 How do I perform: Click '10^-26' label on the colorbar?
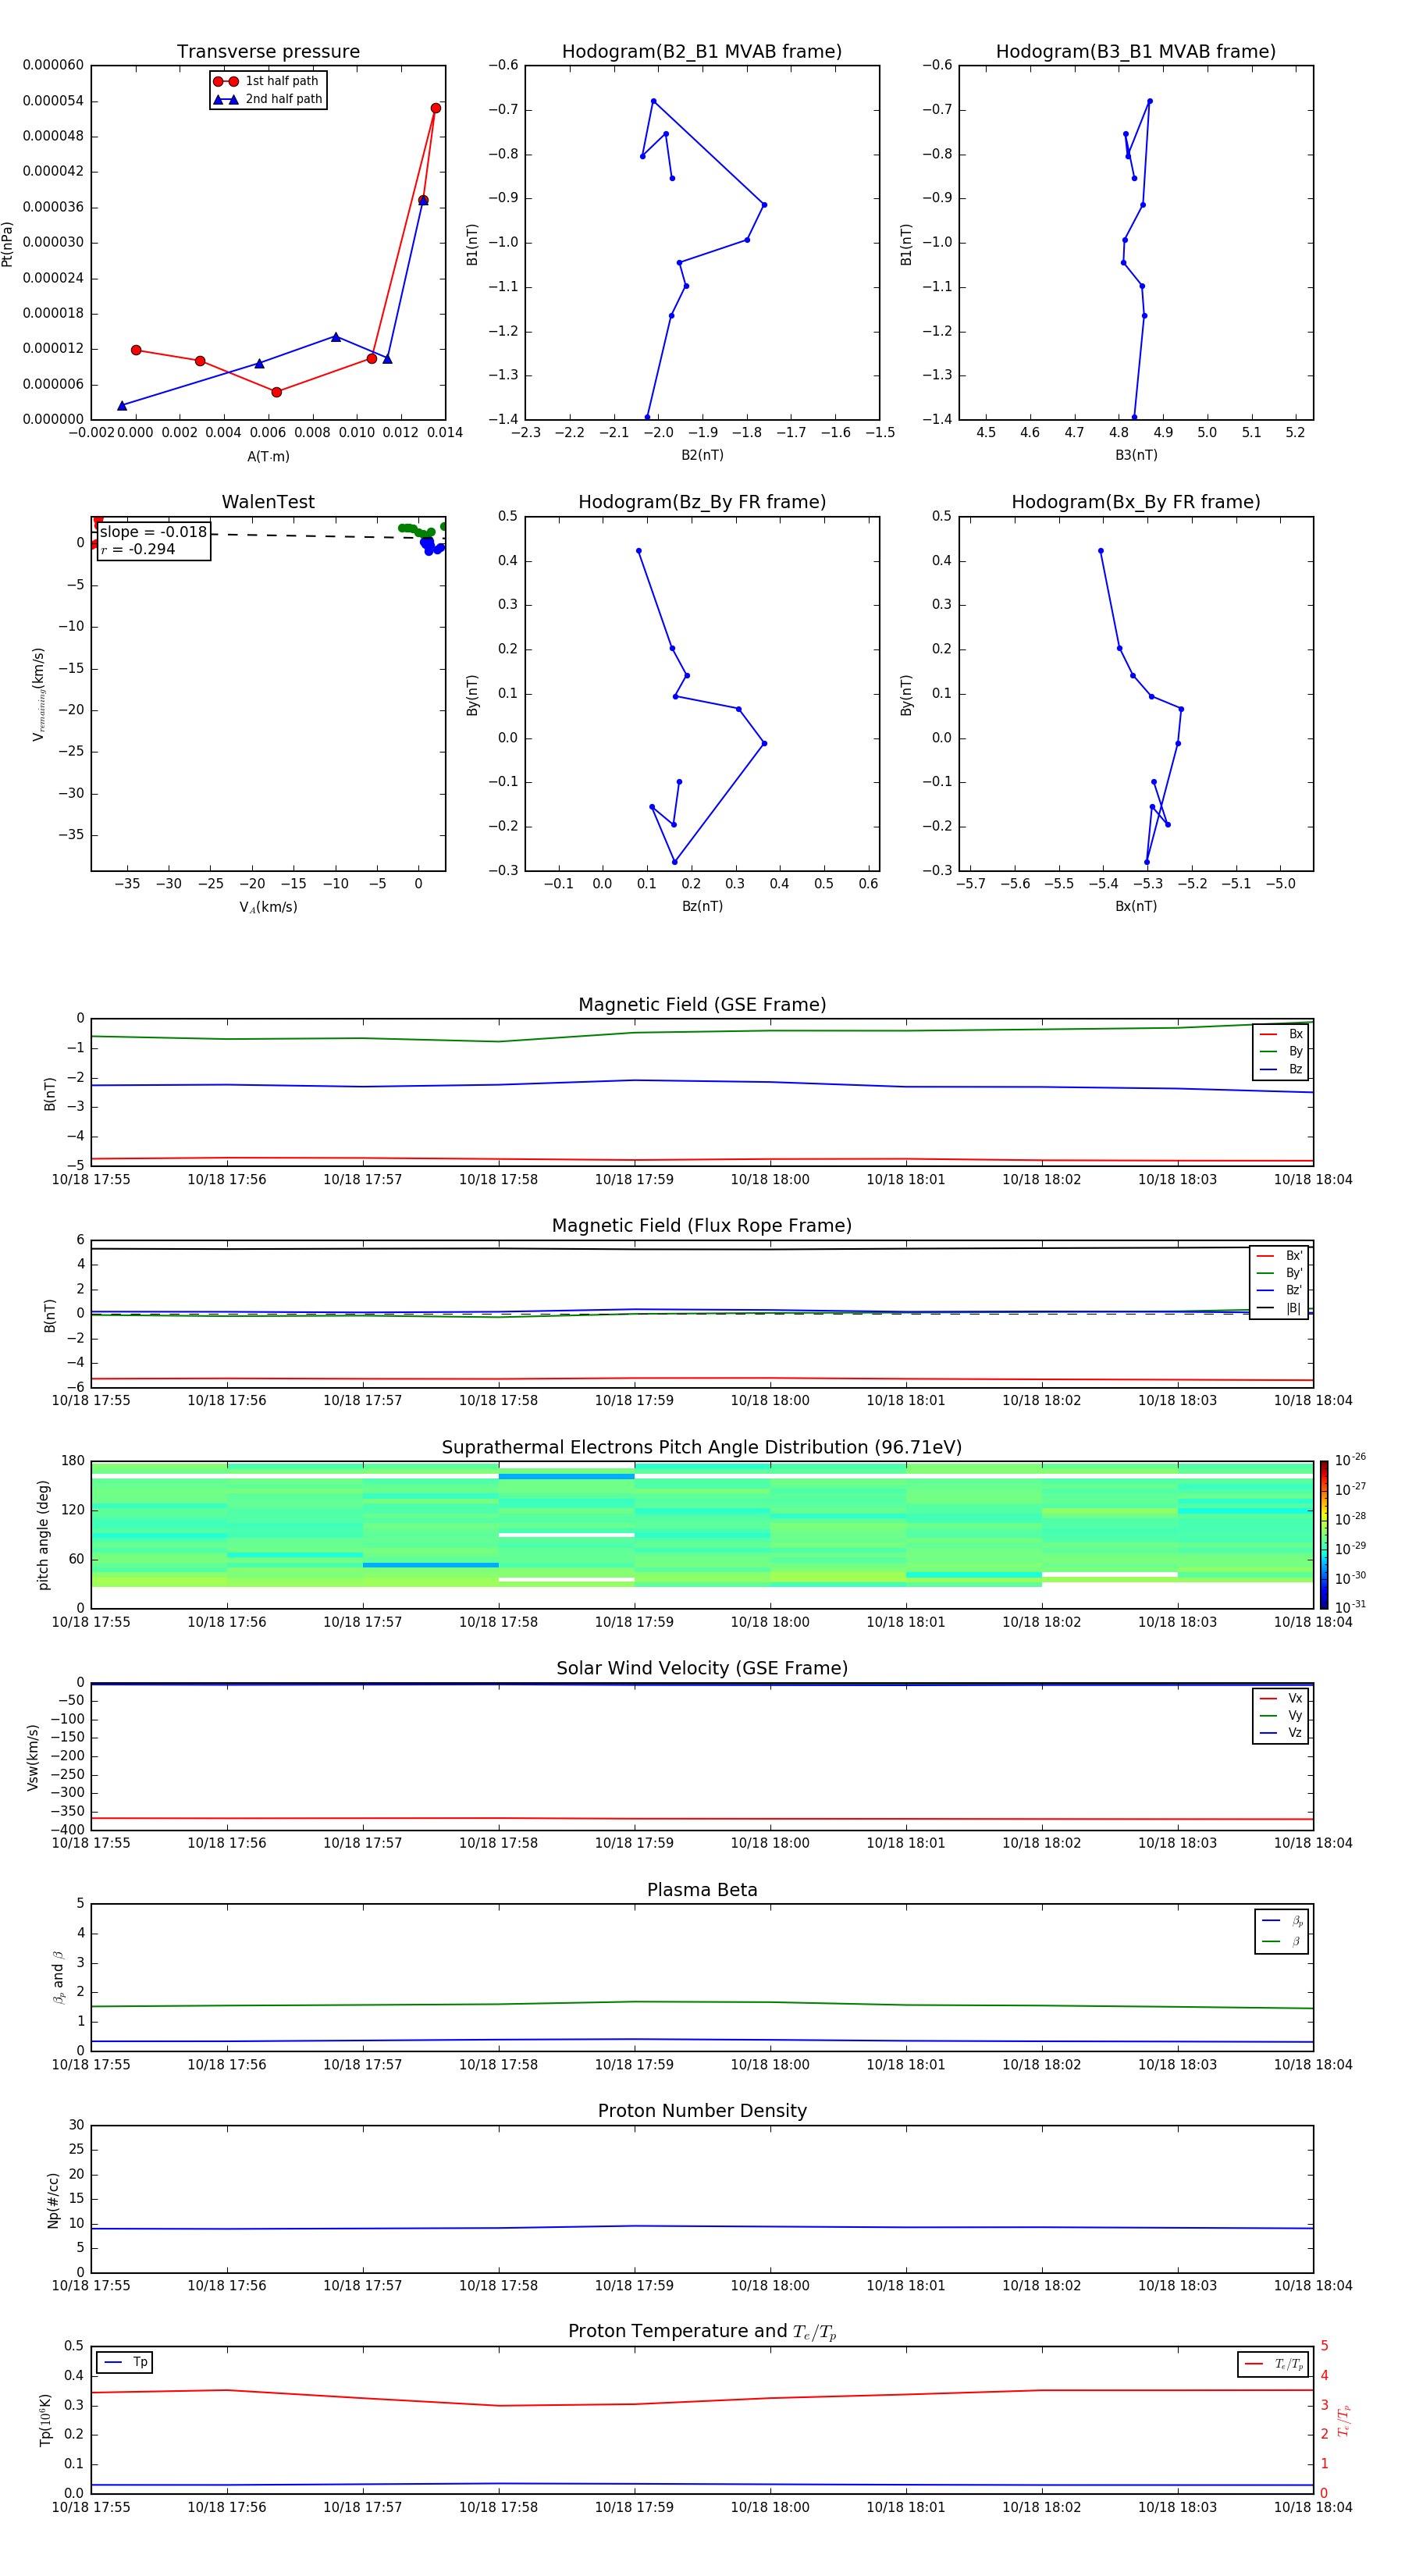pos(1350,1460)
